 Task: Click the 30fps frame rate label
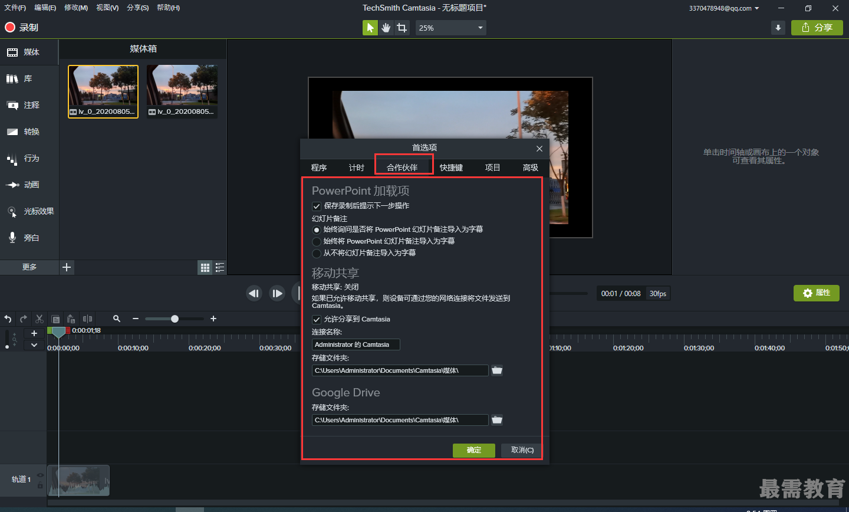pos(658,294)
